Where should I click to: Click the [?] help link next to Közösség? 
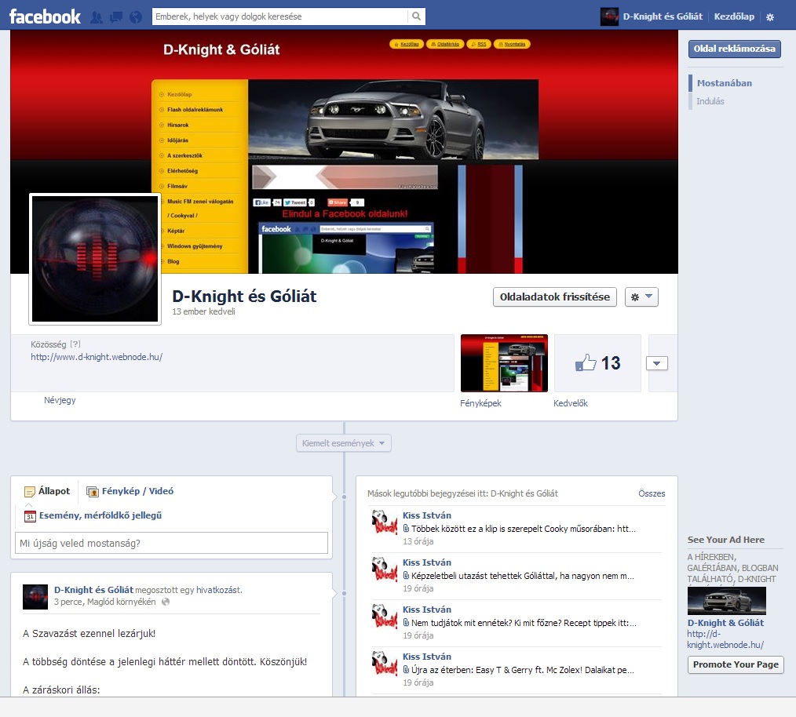click(x=75, y=344)
